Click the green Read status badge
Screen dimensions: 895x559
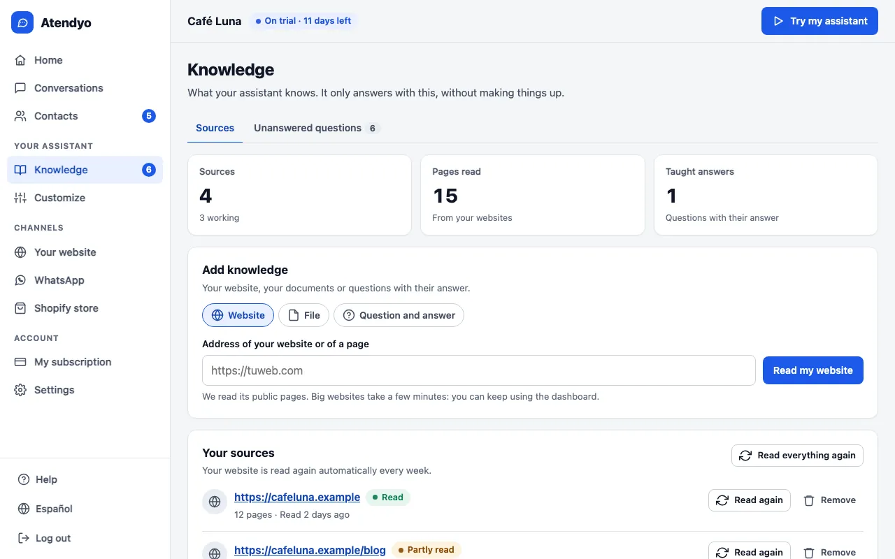point(388,498)
